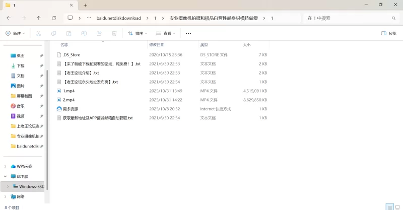The width and height of the screenshot is (403, 210).
Task: Toggle the 预览 preview pane
Action: pos(388,33)
